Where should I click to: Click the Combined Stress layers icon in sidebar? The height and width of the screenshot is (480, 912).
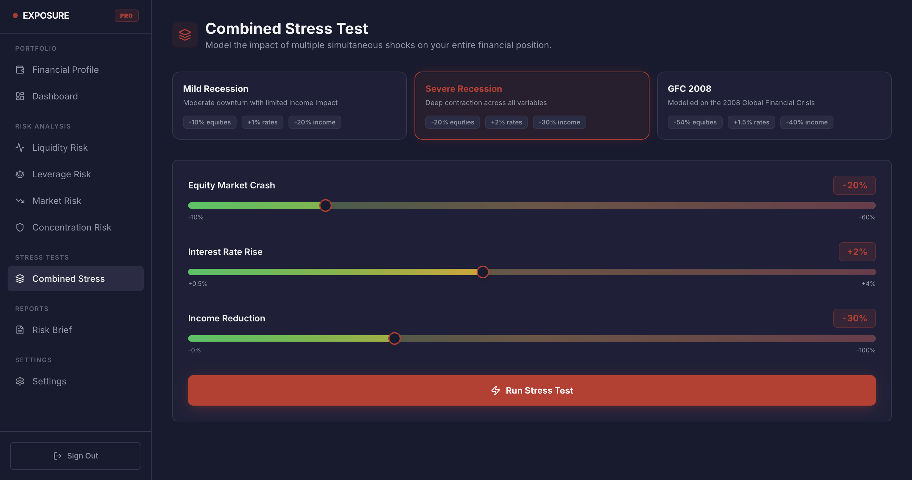(x=20, y=279)
